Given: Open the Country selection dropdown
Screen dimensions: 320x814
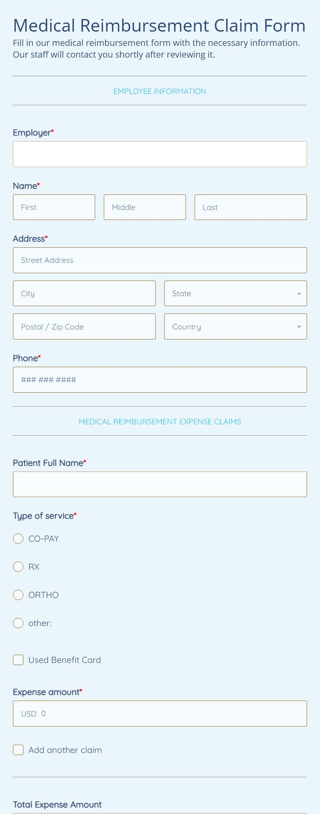Looking at the screenshot, I should click(x=235, y=326).
